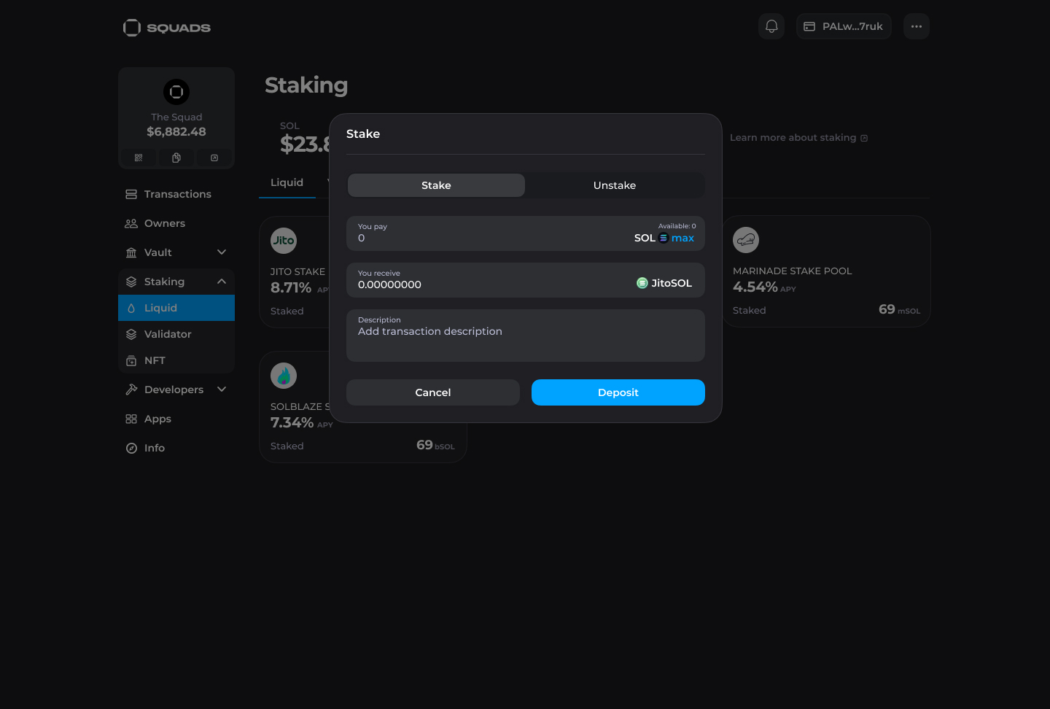Open squad in external explorer

coord(214,158)
